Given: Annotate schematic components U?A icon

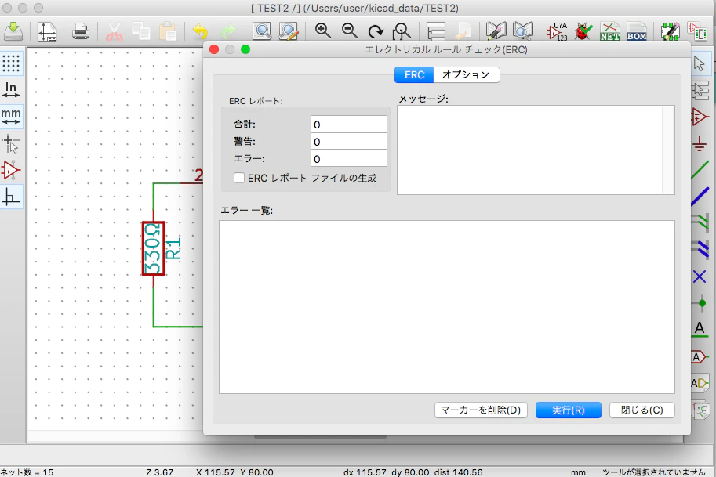Looking at the screenshot, I should [557, 31].
